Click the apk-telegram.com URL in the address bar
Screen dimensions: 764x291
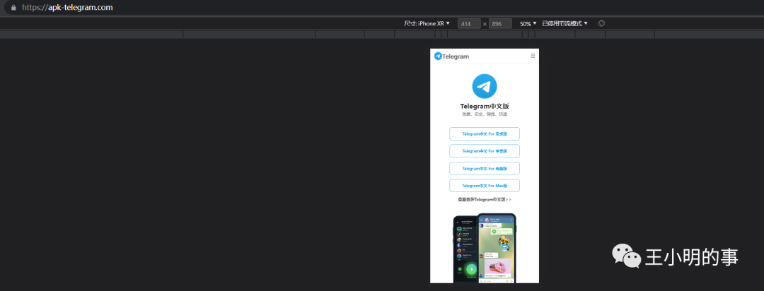pyautogui.click(x=67, y=8)
